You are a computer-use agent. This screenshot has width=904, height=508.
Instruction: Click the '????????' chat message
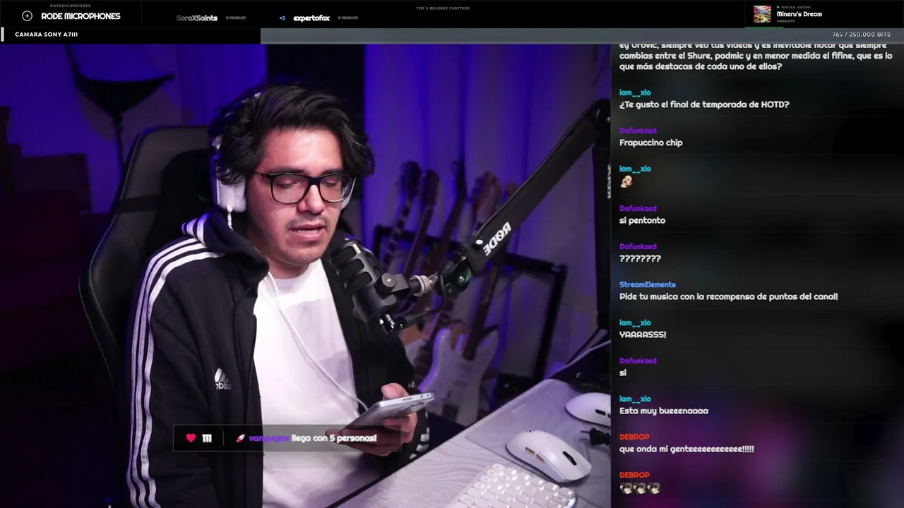641,258
